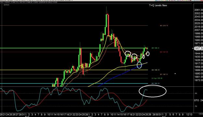Viewport: 203px width, 117px height.
Task: Click date 13 on the time axis
Action: (x=191, y=114)
